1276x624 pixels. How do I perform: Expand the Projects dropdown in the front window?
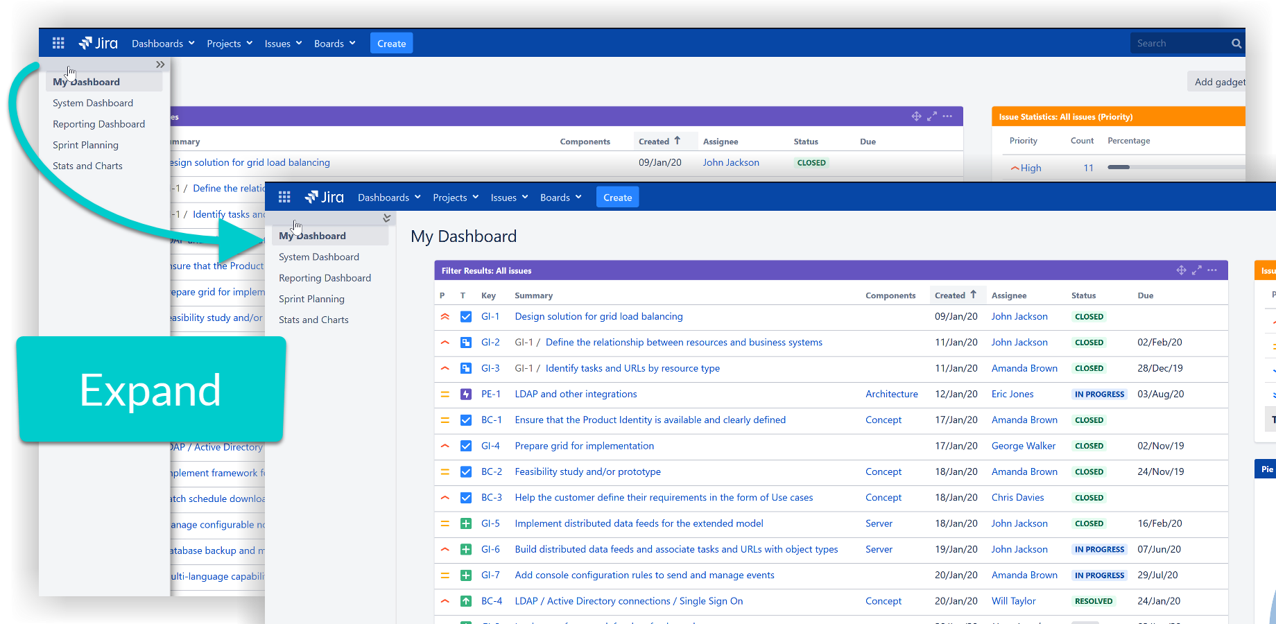(456, 198)
